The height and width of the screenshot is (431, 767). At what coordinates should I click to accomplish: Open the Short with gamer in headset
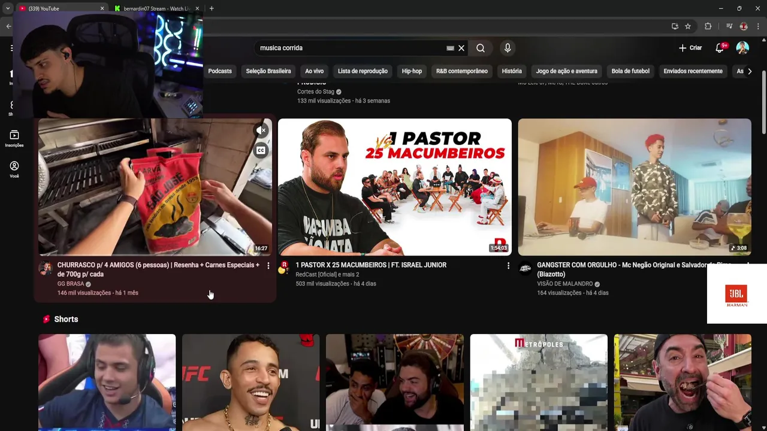pos(107,383)
